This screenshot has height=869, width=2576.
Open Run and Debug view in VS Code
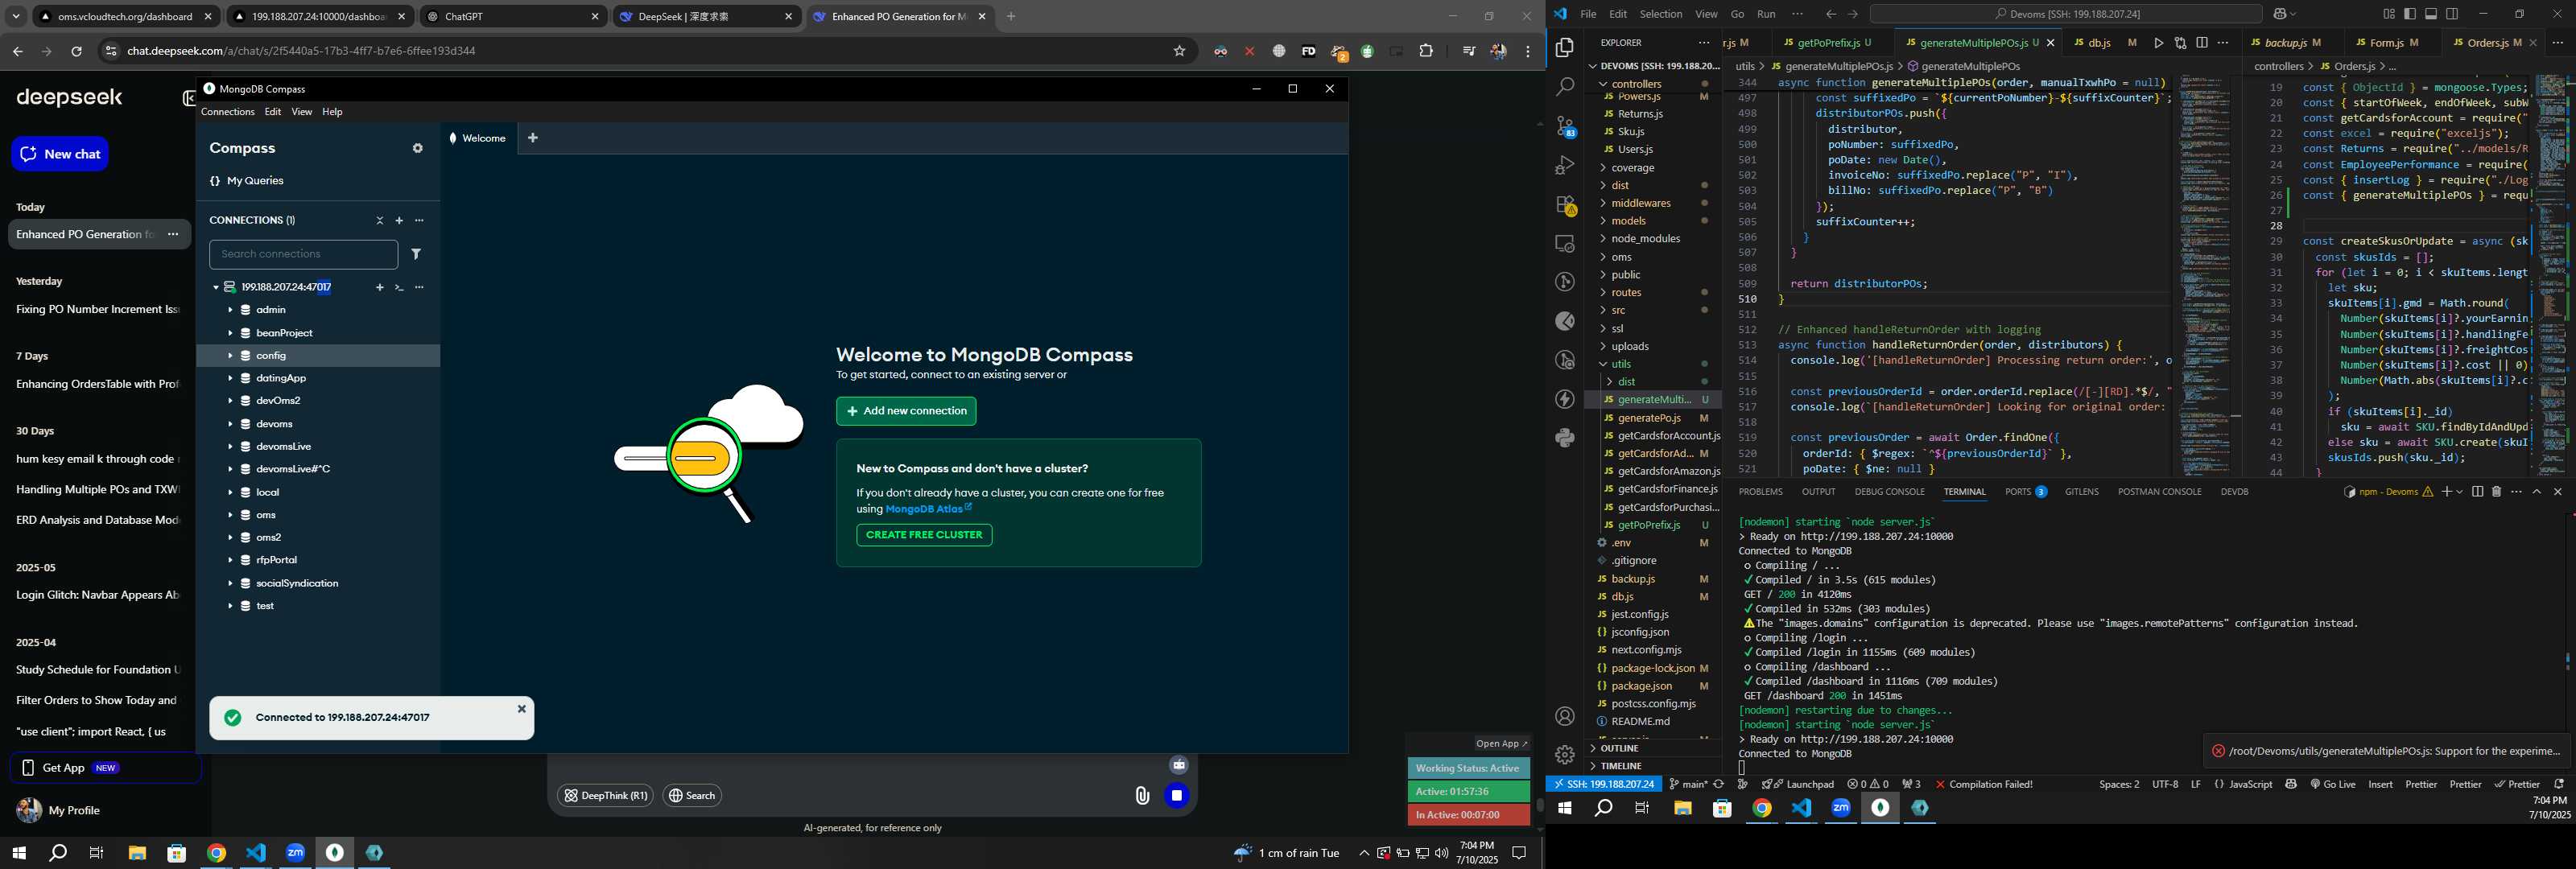click(1565, 165)
